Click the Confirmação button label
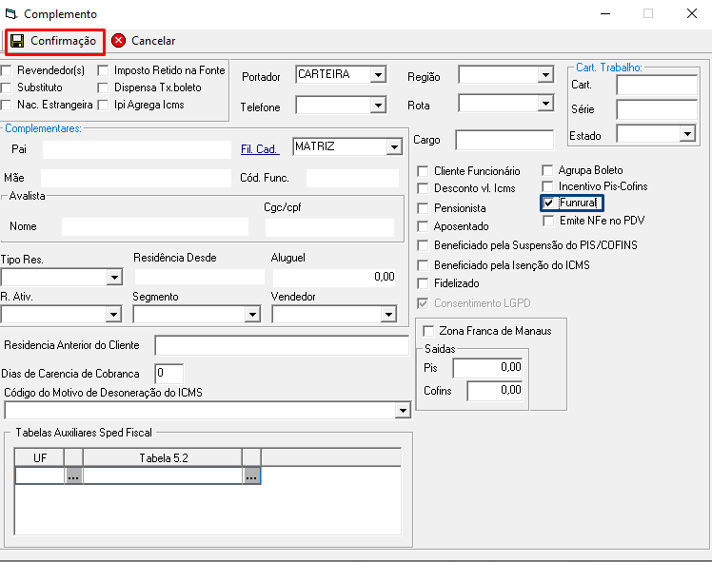712x562 pixels. 63,41
